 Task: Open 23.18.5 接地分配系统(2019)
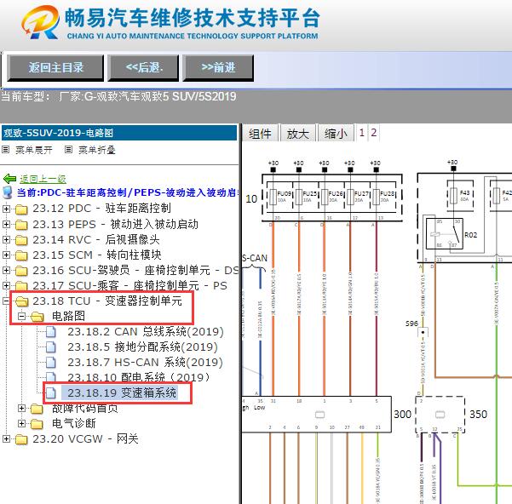pyautogui.click(x=142, y=347)
